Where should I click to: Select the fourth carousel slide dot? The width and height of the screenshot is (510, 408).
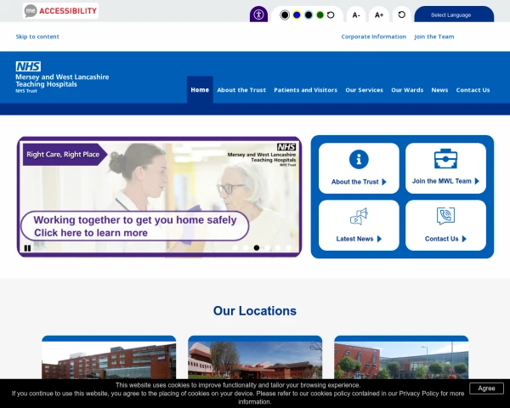point(268,248)
